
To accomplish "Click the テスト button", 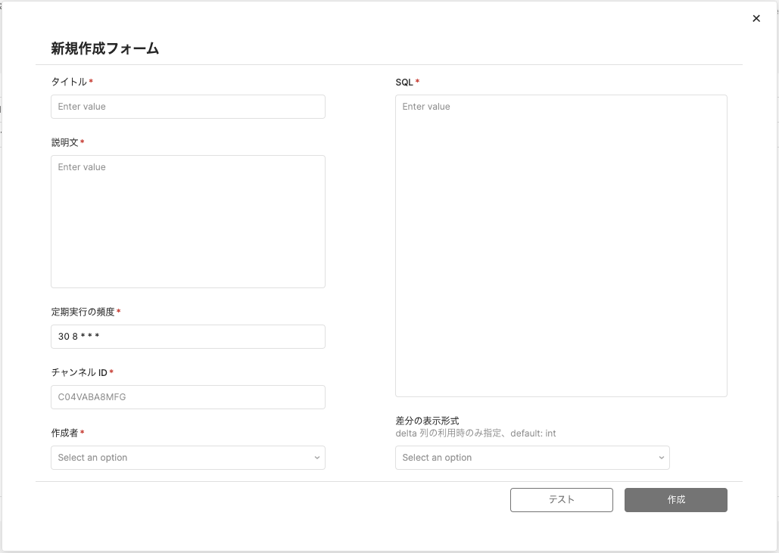I will (x=561, y=500).
